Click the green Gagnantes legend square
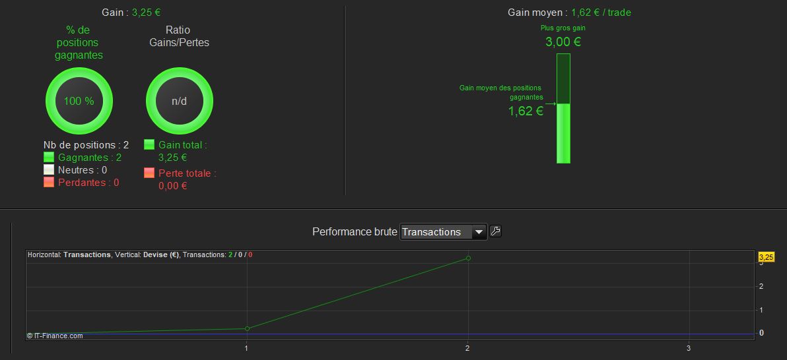 pos(49,158)
